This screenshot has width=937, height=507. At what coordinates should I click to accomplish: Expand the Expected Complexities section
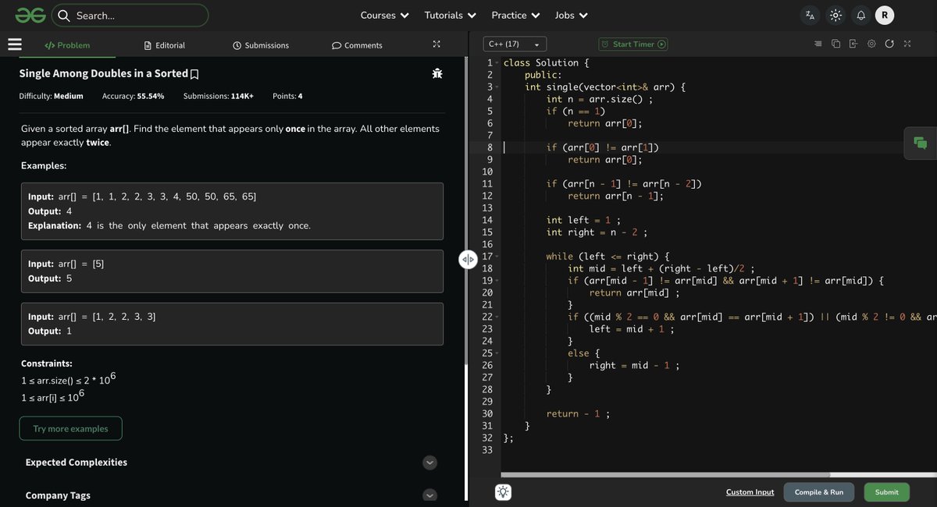pyautogui.click(x=429, y=463)
